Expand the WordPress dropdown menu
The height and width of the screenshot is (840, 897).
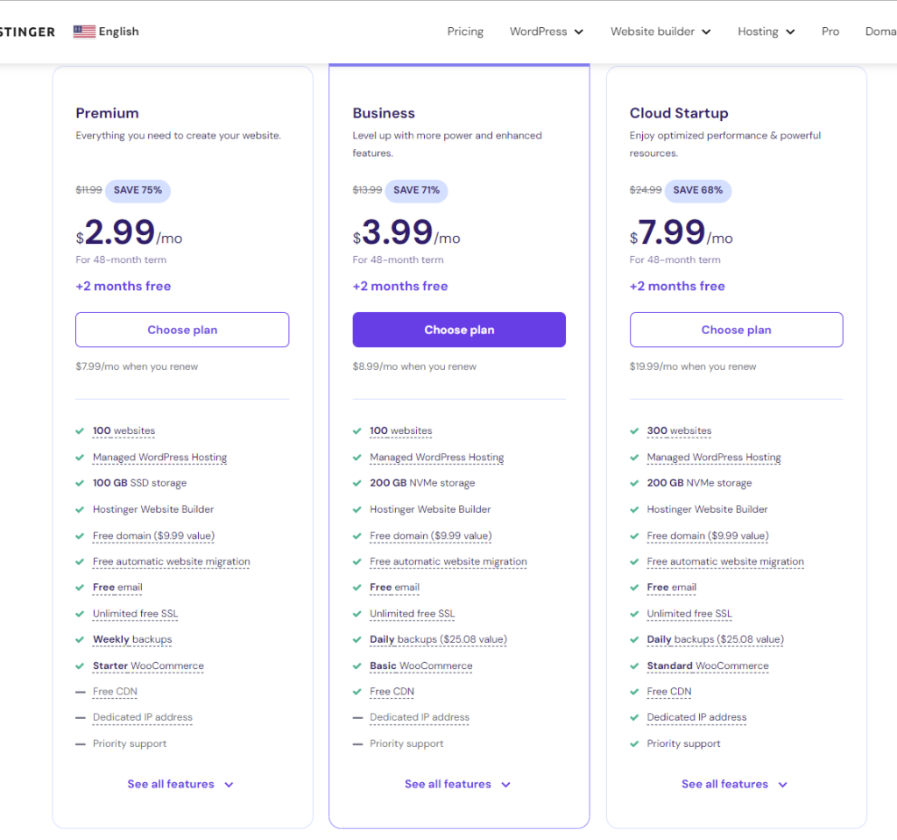pyautogui.click(x=547, y=32)
